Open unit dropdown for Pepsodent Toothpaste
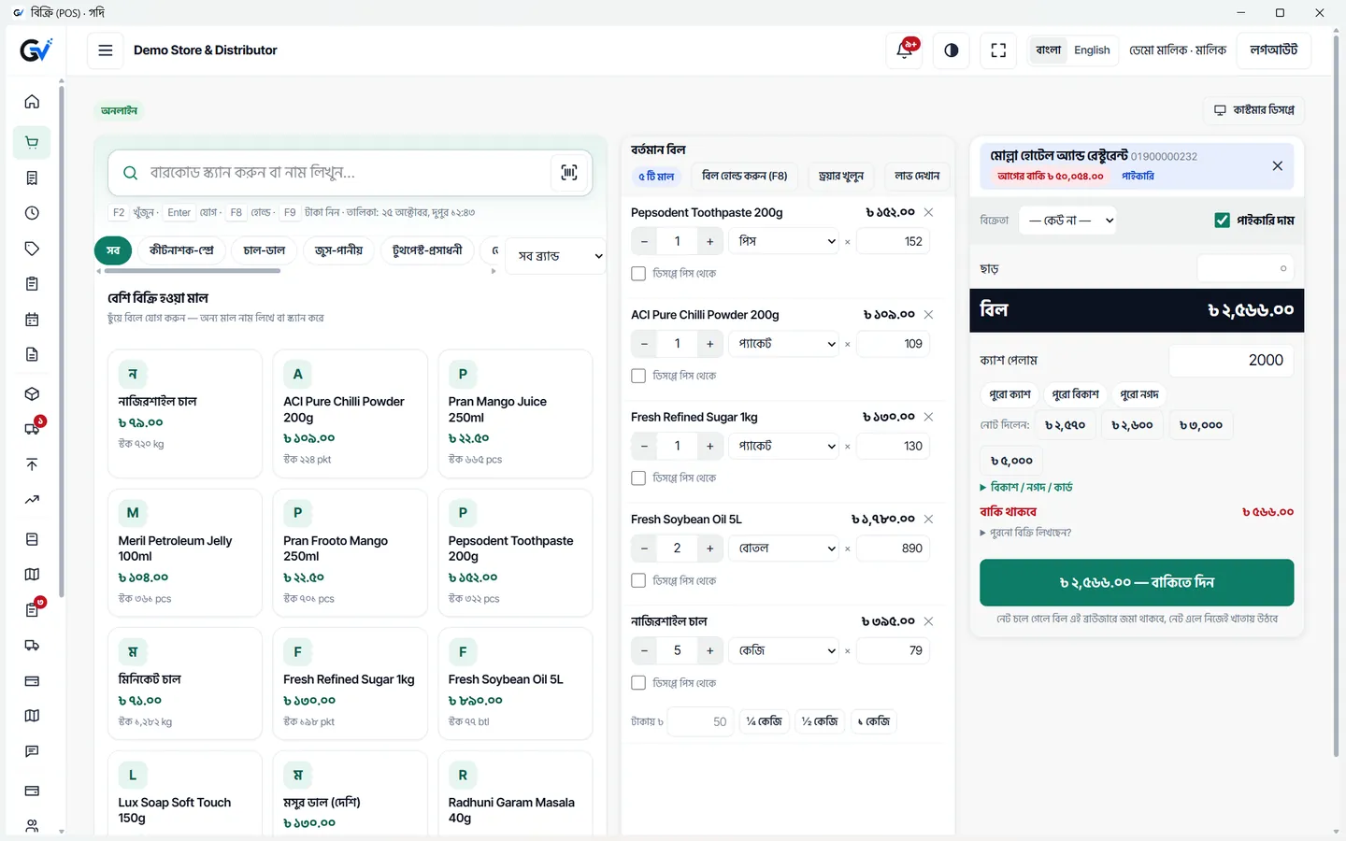 785,241
